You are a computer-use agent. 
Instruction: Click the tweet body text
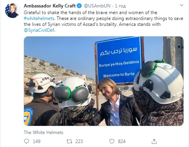pyautogui.click(x=103, y=21)
